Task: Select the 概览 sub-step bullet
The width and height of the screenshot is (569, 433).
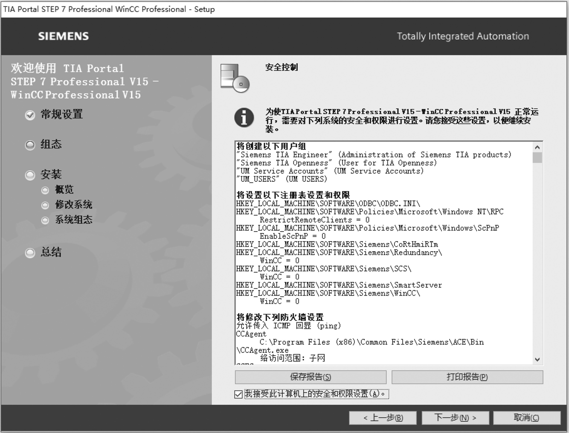Action: click(x=45, y=190)
